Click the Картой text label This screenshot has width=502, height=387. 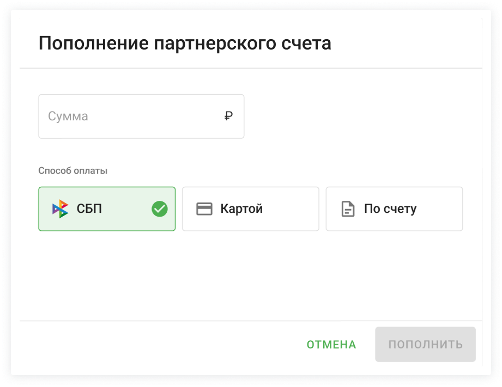241,209
